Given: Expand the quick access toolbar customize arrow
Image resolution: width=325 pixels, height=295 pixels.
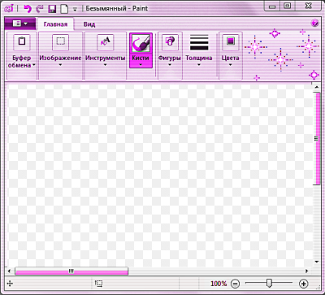Looking at the screenshot, I should (75, 9).
